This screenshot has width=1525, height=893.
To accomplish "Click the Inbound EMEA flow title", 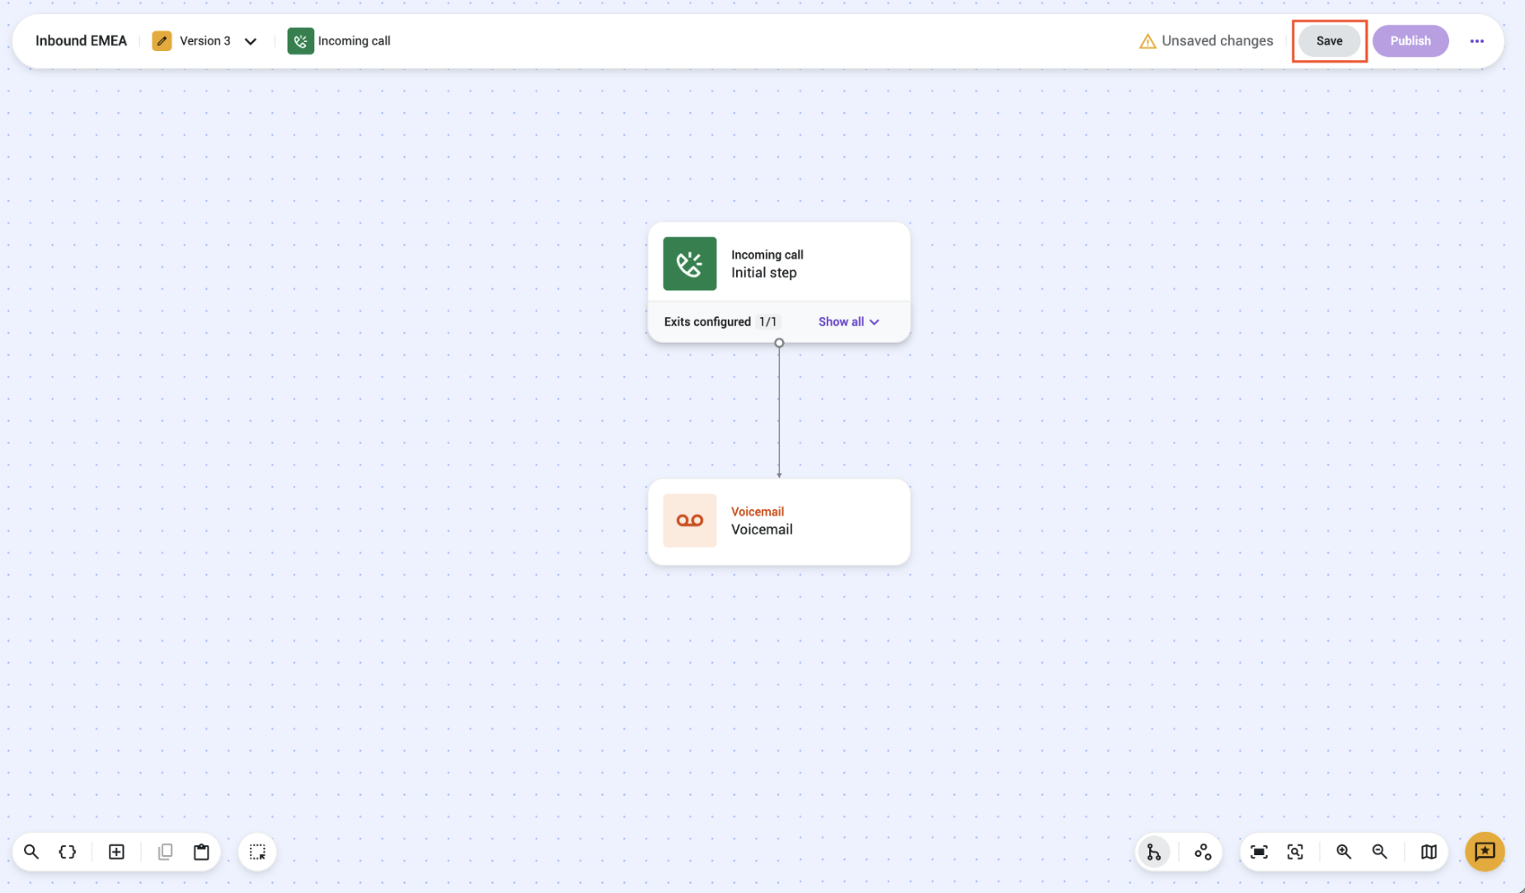I will pyautogui.click(x=81, y=40).
